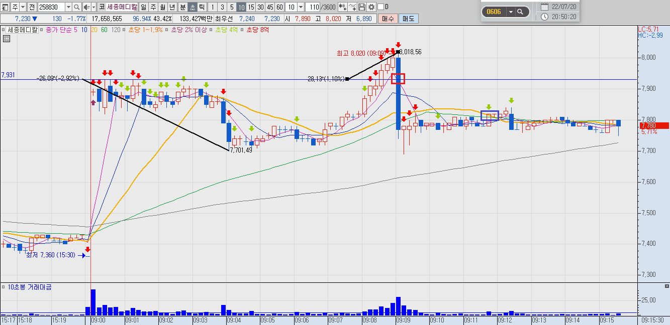
Task: Switch to the 월 monthly chart period
Action: [162, 7]
